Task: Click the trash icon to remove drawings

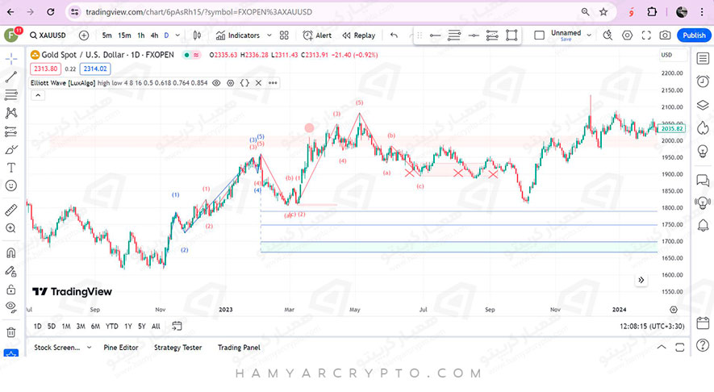Action: 11,332
